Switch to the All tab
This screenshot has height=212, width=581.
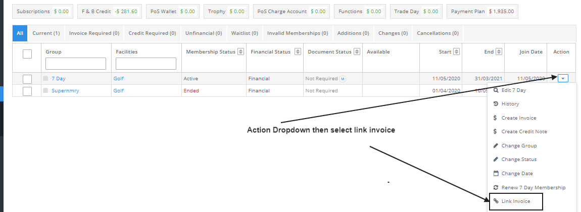[x=20, y=33]
